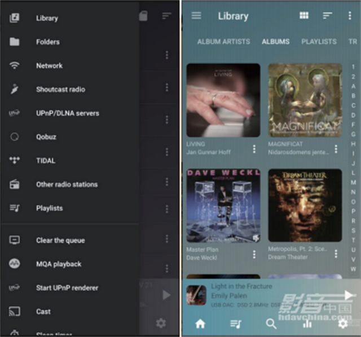This screenshot has width=361, height=337.
Task: Click the Cast screen icon
Action: [x=15, y=312]
